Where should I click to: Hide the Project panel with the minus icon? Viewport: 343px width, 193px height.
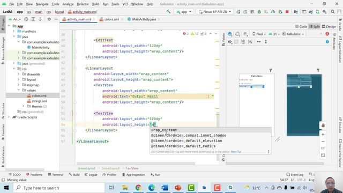point(56,19)
